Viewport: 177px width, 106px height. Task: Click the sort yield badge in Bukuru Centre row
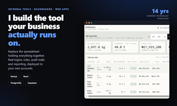pos(133,76)
